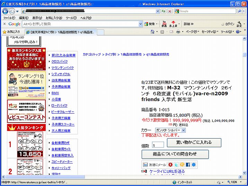The image size is (248, 186).
Task: Click the レビューコンテスト banner
Action: (x=26, y=111)
